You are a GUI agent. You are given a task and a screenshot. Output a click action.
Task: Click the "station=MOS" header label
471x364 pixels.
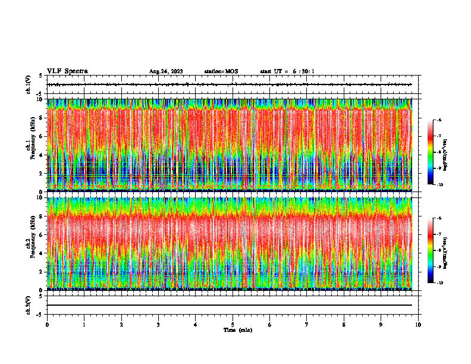[221, 71]
